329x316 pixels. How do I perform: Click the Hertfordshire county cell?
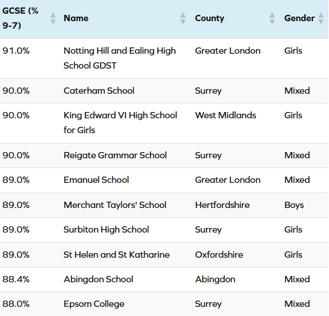pos(223,205)
